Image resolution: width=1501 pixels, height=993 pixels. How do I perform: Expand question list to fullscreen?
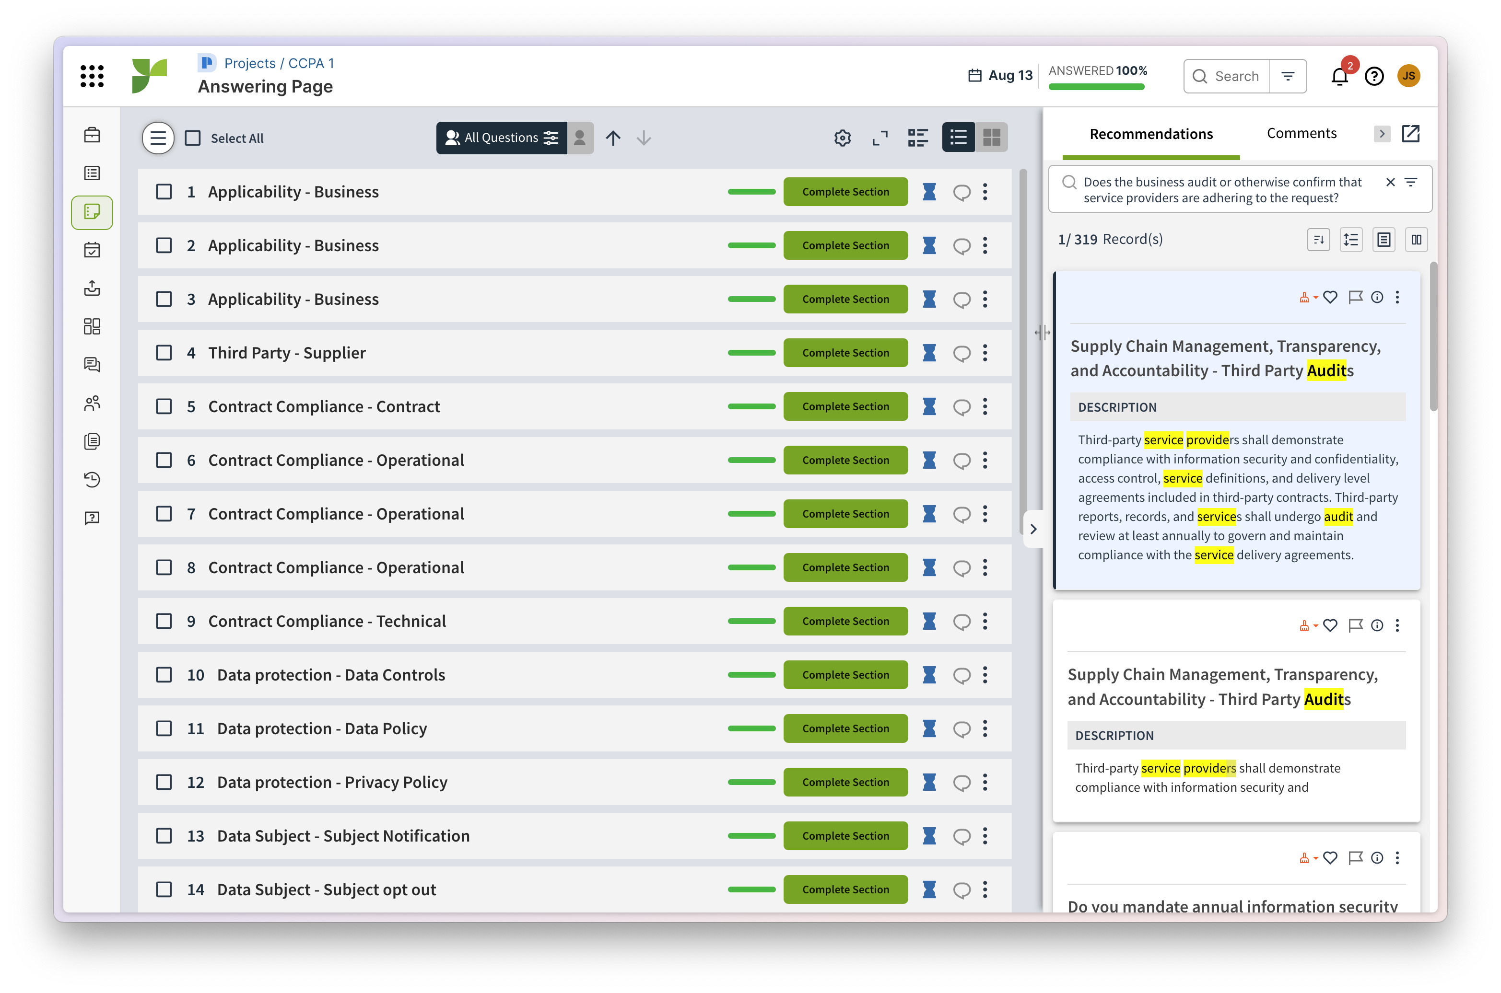(880, 138)
